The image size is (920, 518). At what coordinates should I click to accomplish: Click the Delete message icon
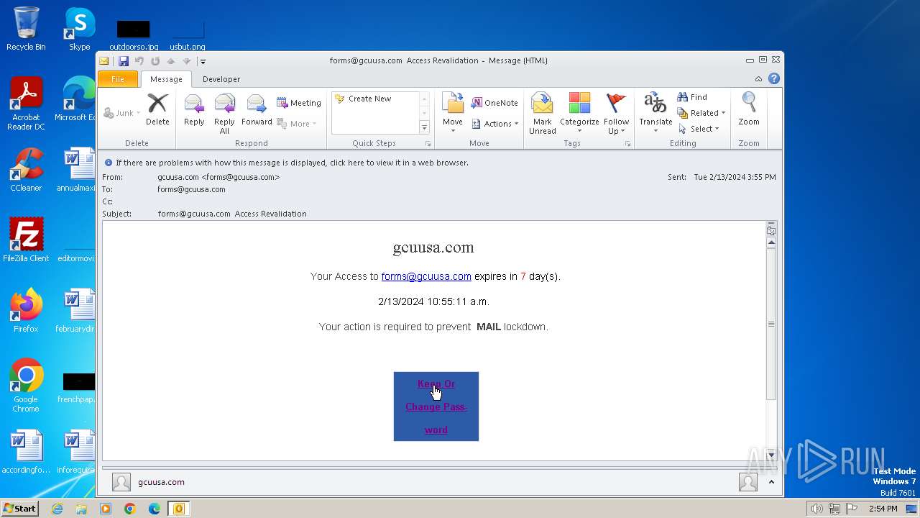(157, 110)
